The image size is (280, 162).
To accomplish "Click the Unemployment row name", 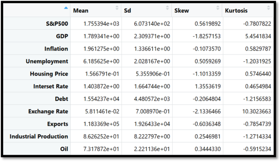I will [47, 61].
